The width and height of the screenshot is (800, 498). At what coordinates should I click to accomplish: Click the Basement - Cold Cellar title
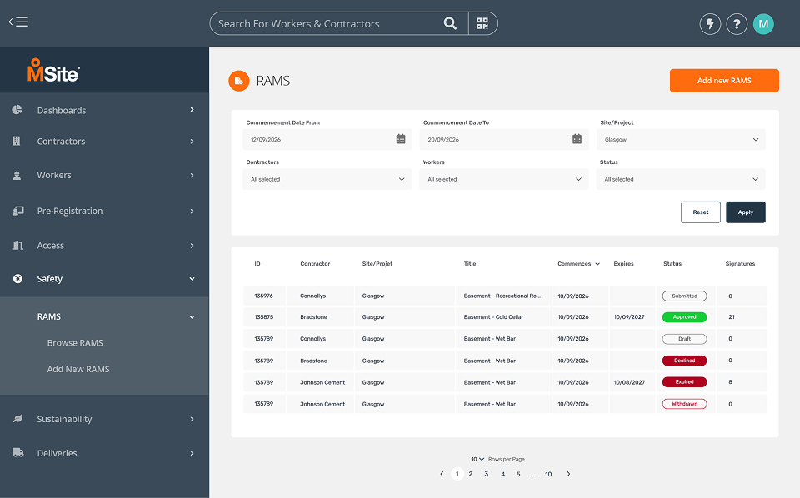pos(493,317)
